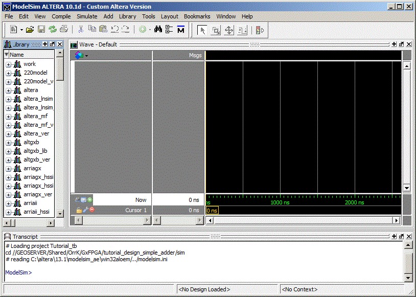Click the Refresh green arrows icon
The width and height of the screenshot is (416, 297).
[x=53, y=30]
